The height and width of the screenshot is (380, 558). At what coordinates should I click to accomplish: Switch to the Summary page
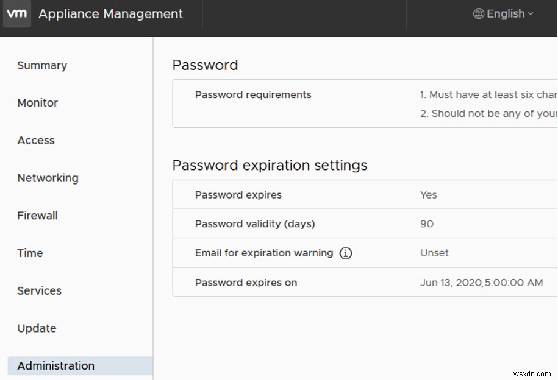41,65
